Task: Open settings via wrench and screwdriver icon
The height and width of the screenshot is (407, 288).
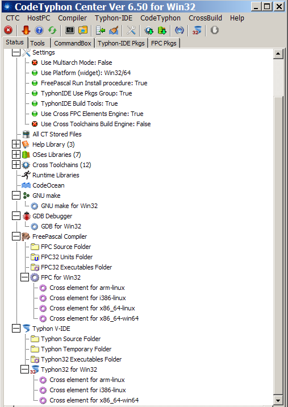Action: pos(131,30)
